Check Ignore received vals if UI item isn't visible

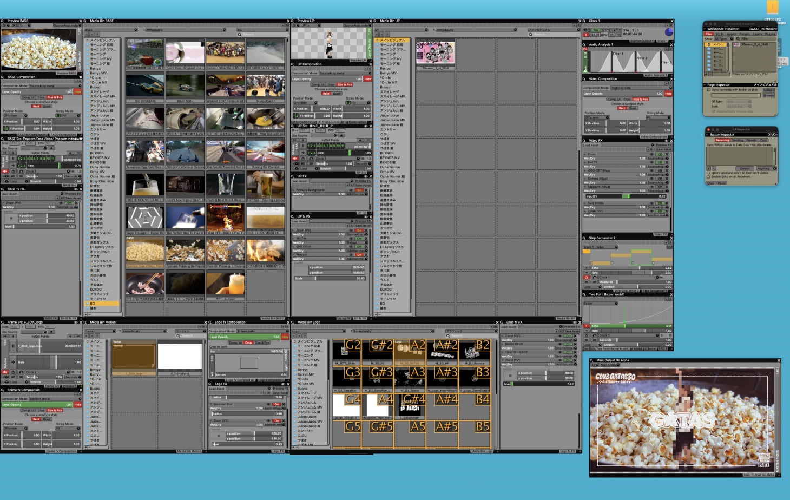(708, 173)
